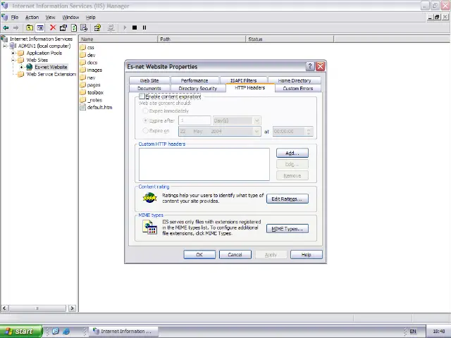Screen dimensions: 451x338
Task: Switch to the Web Site tab
Action: pyautogui.click(x=149, y=80)
